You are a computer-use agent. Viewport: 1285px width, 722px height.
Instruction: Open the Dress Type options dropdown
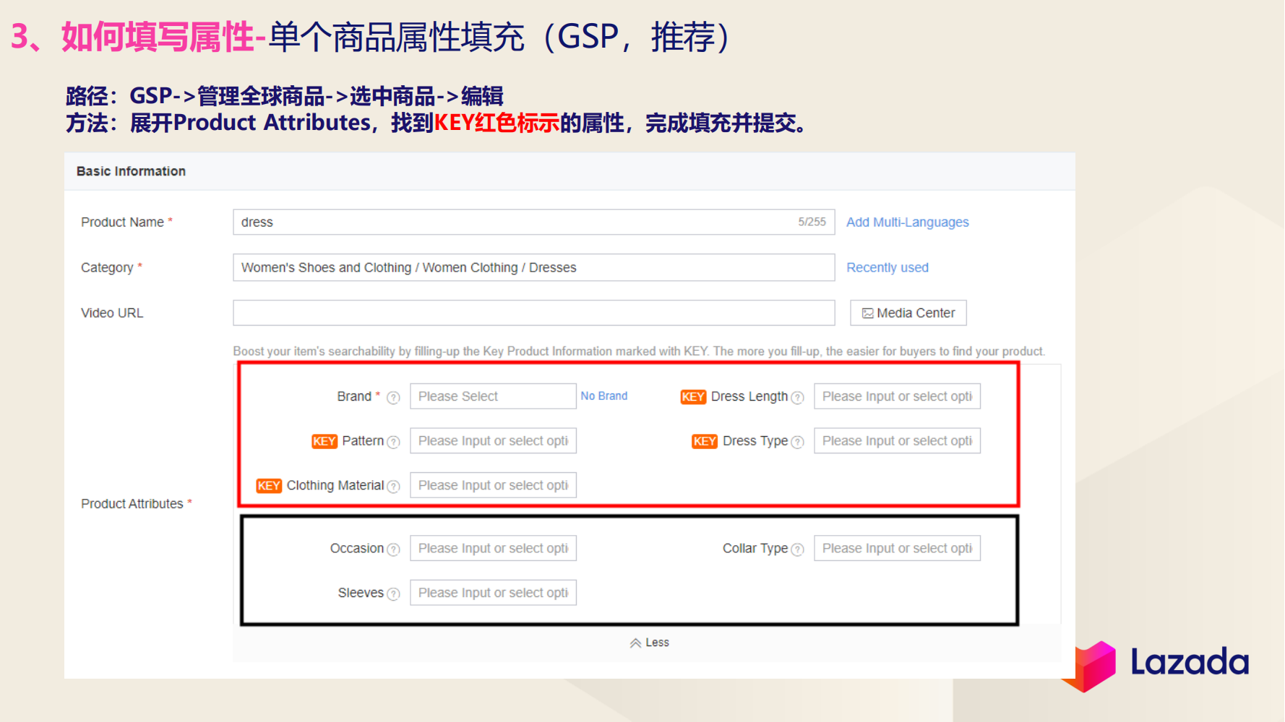897,440
